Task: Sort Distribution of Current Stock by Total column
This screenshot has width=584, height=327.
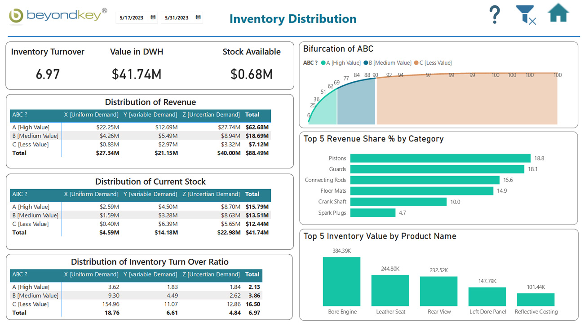Action: click(x=252, y=194)
